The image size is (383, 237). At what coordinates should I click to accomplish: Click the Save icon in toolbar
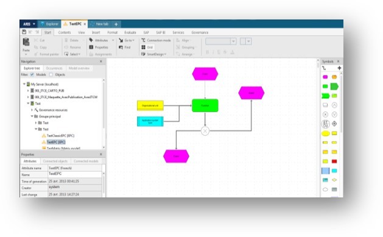24,32
